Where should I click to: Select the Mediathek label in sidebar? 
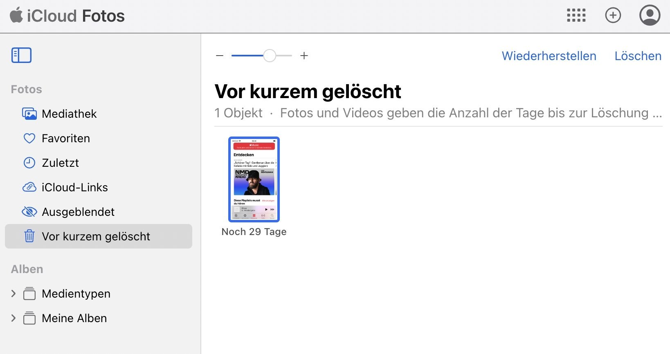click(x=69, y=114)
